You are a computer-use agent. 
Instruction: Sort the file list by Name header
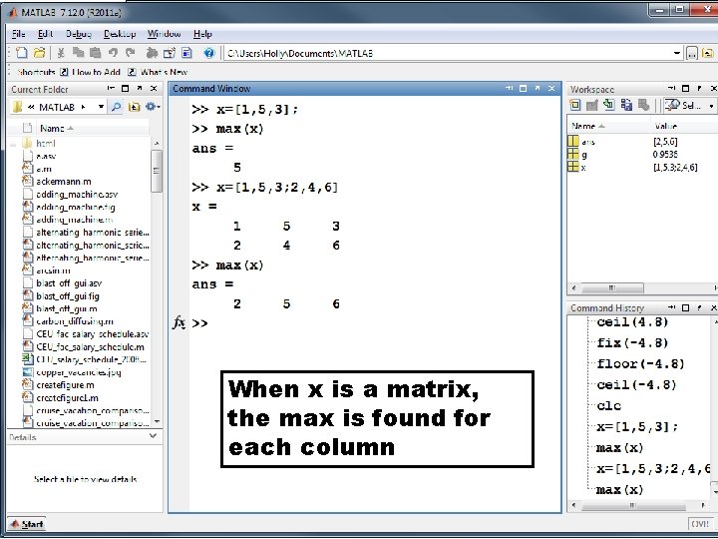92,129
